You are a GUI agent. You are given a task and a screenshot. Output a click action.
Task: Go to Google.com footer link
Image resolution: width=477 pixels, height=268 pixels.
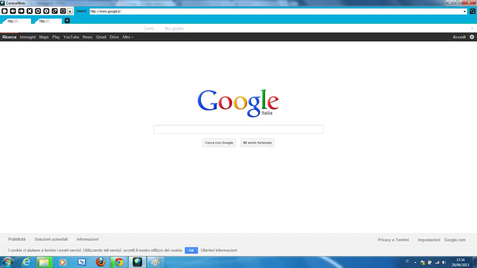tap(455, 240)
